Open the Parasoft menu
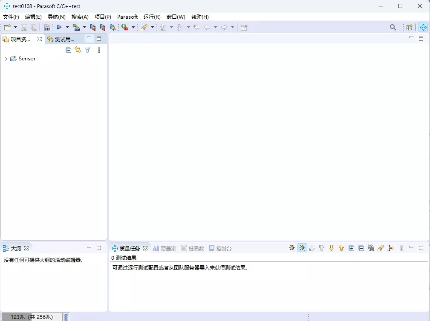The width and height of the screenshot is (430, 321). [x=127, y=17]
